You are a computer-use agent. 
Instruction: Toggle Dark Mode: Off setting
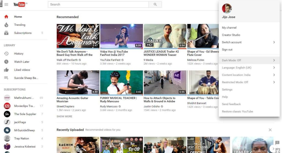pos(232,60)
